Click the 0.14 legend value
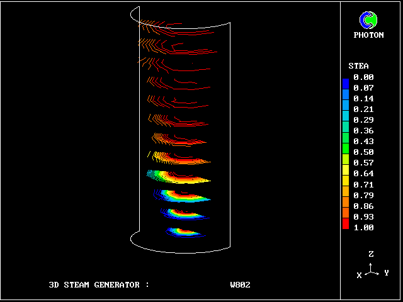The width and height of the screenshot is (403, 302). click(363, 99)
